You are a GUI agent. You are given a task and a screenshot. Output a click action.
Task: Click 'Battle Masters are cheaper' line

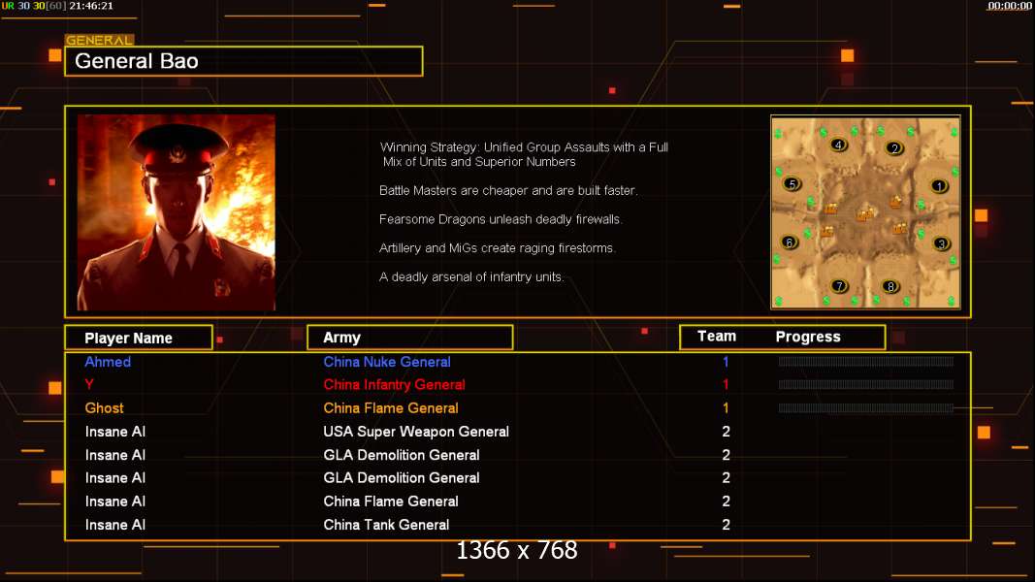pos(508,191)
